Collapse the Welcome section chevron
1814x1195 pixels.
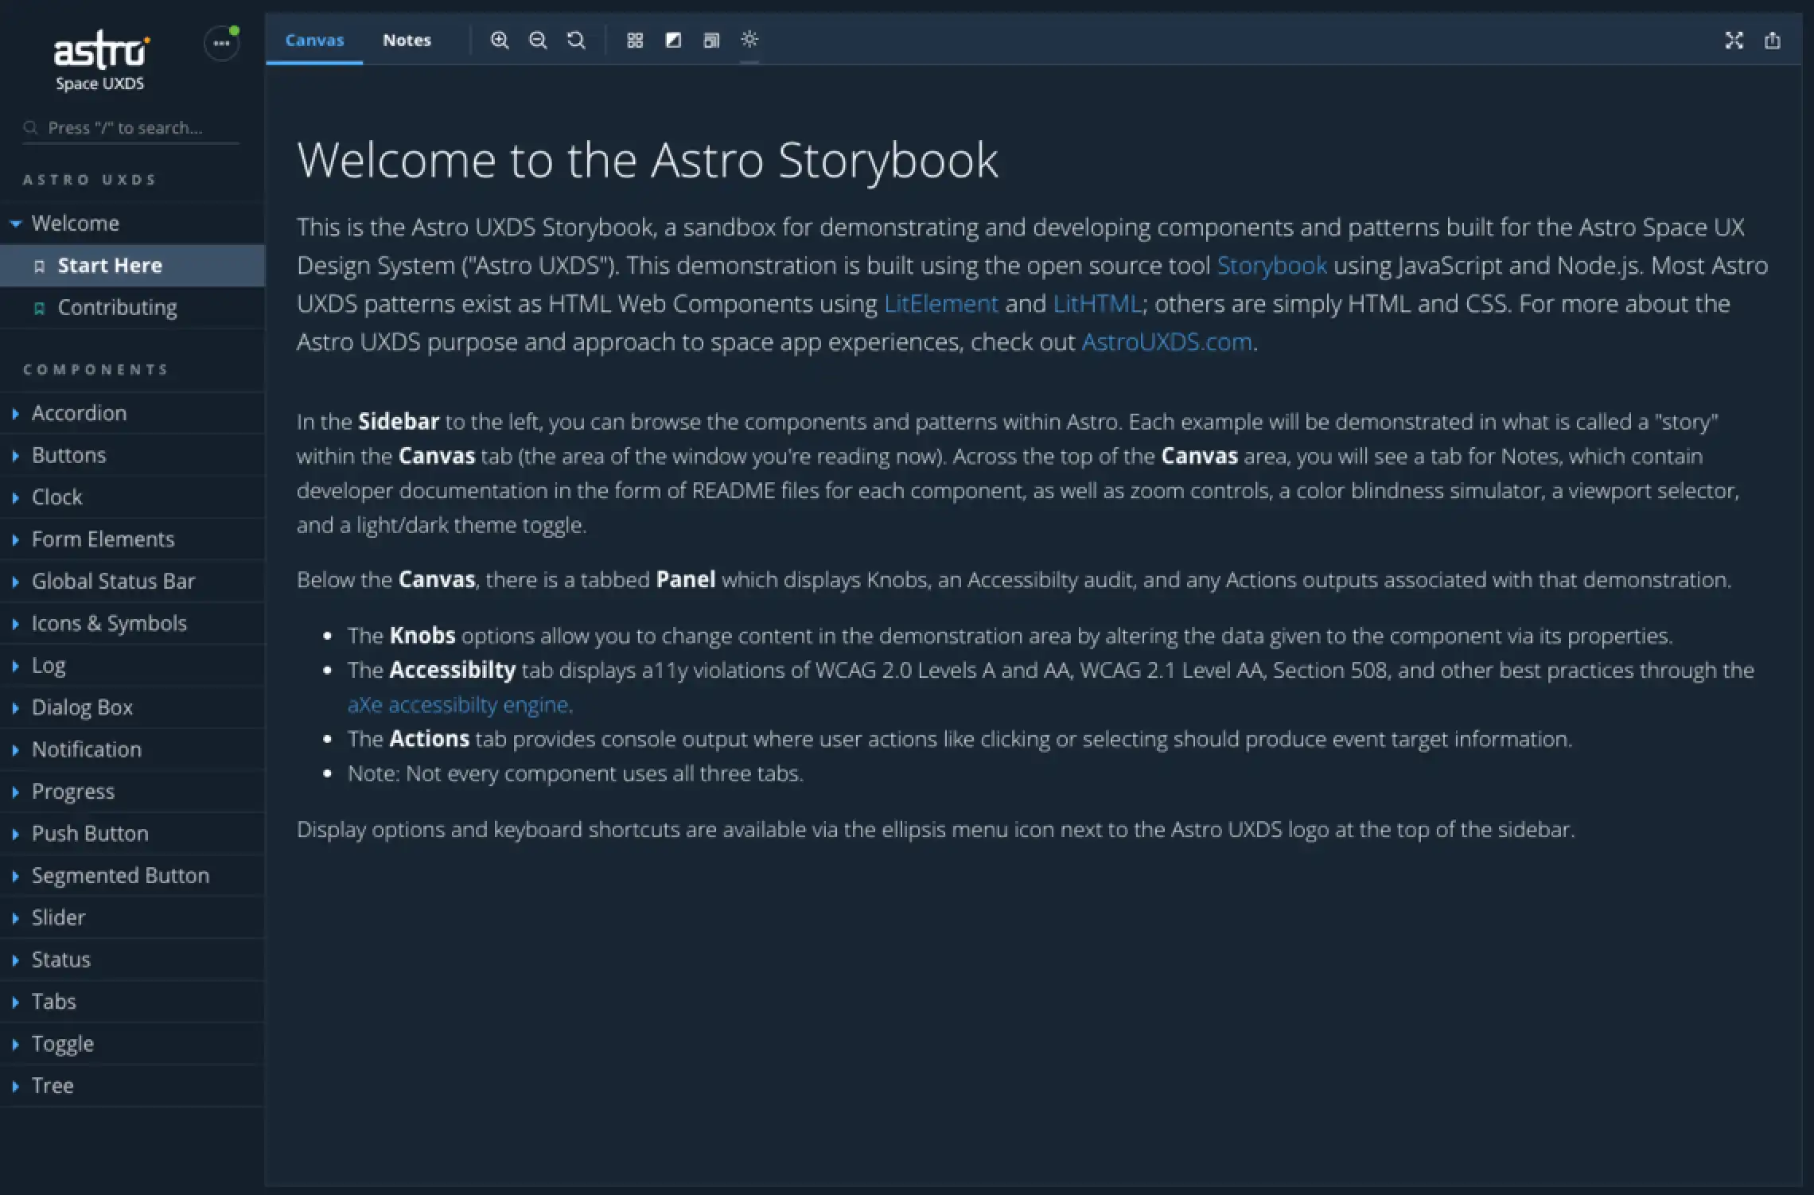(14, 224)
